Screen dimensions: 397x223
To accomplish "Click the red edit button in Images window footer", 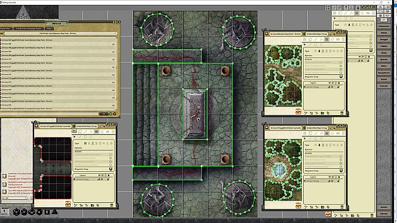I will point(115,114).
